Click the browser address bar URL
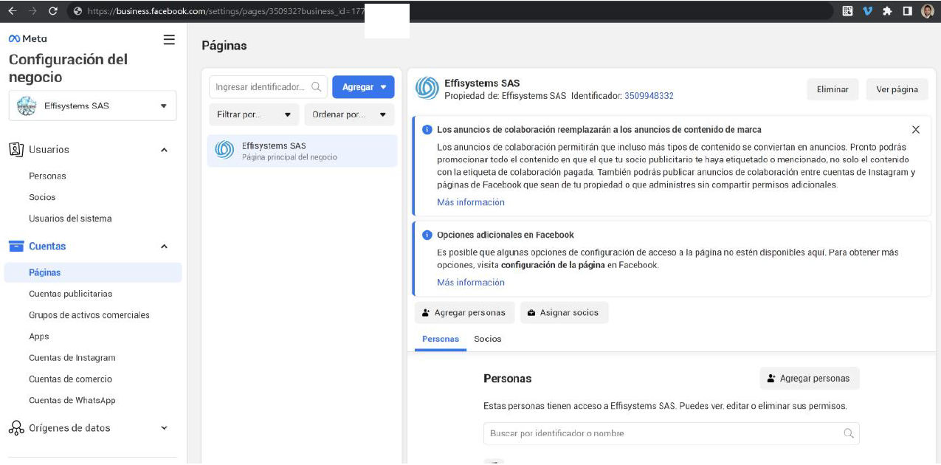 (x=225, y=11)
